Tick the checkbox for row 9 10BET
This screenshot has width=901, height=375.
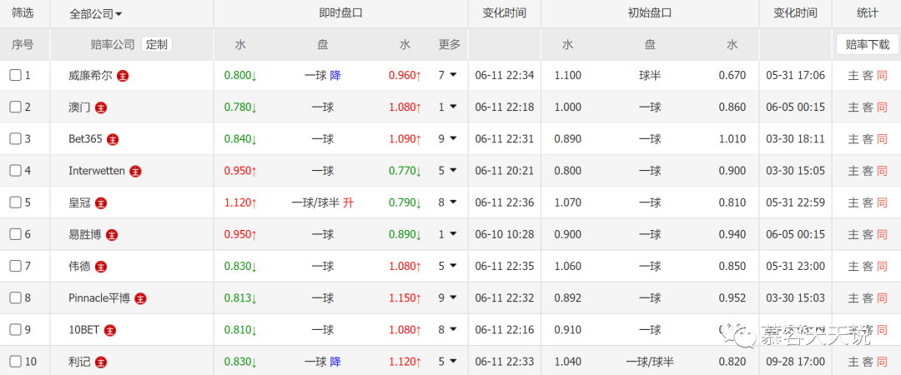coord(16,330)
